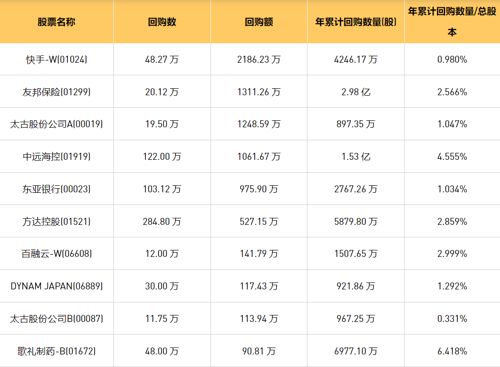Open the 友邦保险(01299) stock entry
Screen dimensions: 500x367
(x=57, y=92)
